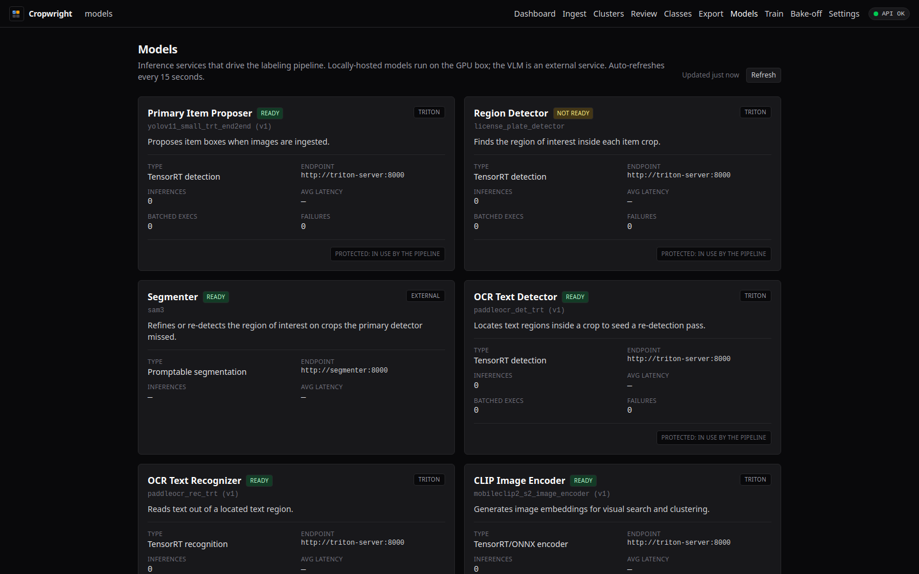Click the TRITON tag on Region Detector card
Screen dimensions: 919x574
coord(755,113)
